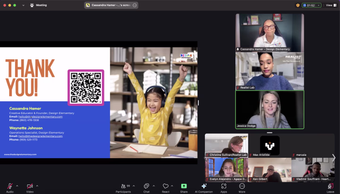340x194 pixels.
Task: Click www.thedesignelementary.com text on slide
Action: pyautogui.click(x=20, y=154)
